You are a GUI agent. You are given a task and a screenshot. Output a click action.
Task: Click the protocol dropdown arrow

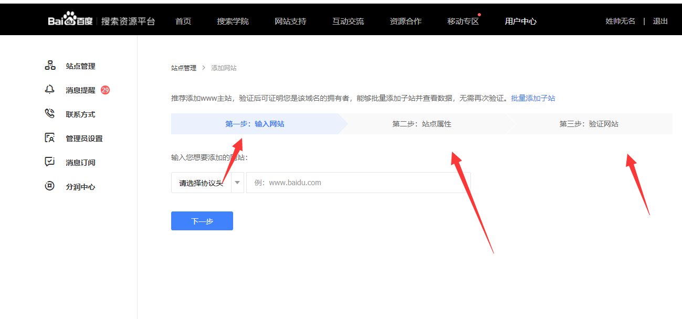(x=237, y=183)
